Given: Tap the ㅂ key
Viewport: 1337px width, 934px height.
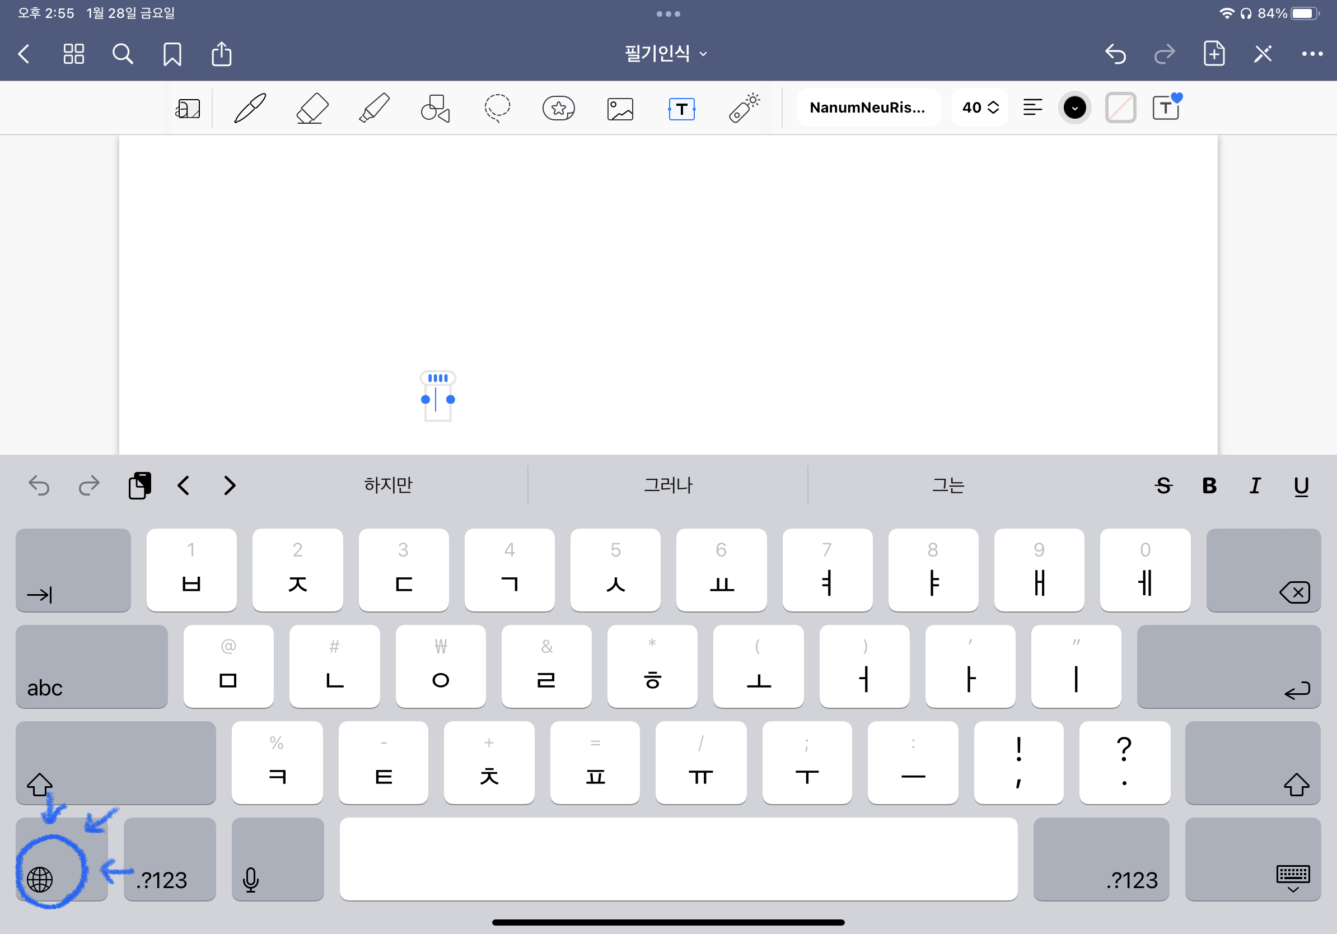Looking at the screenshot, I should point(191,570).
